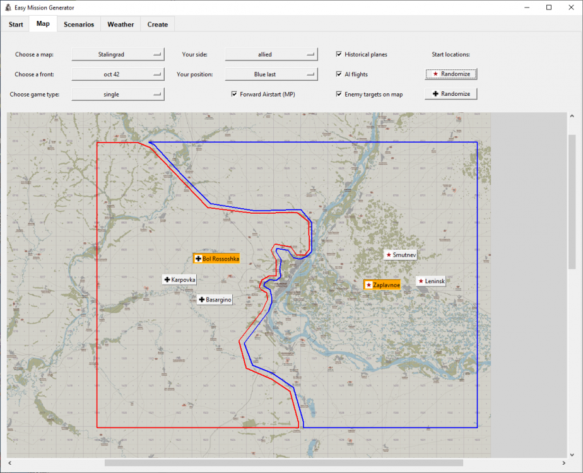Randomize allied red star start locations
583x473 pixels.
pos(451,74)
